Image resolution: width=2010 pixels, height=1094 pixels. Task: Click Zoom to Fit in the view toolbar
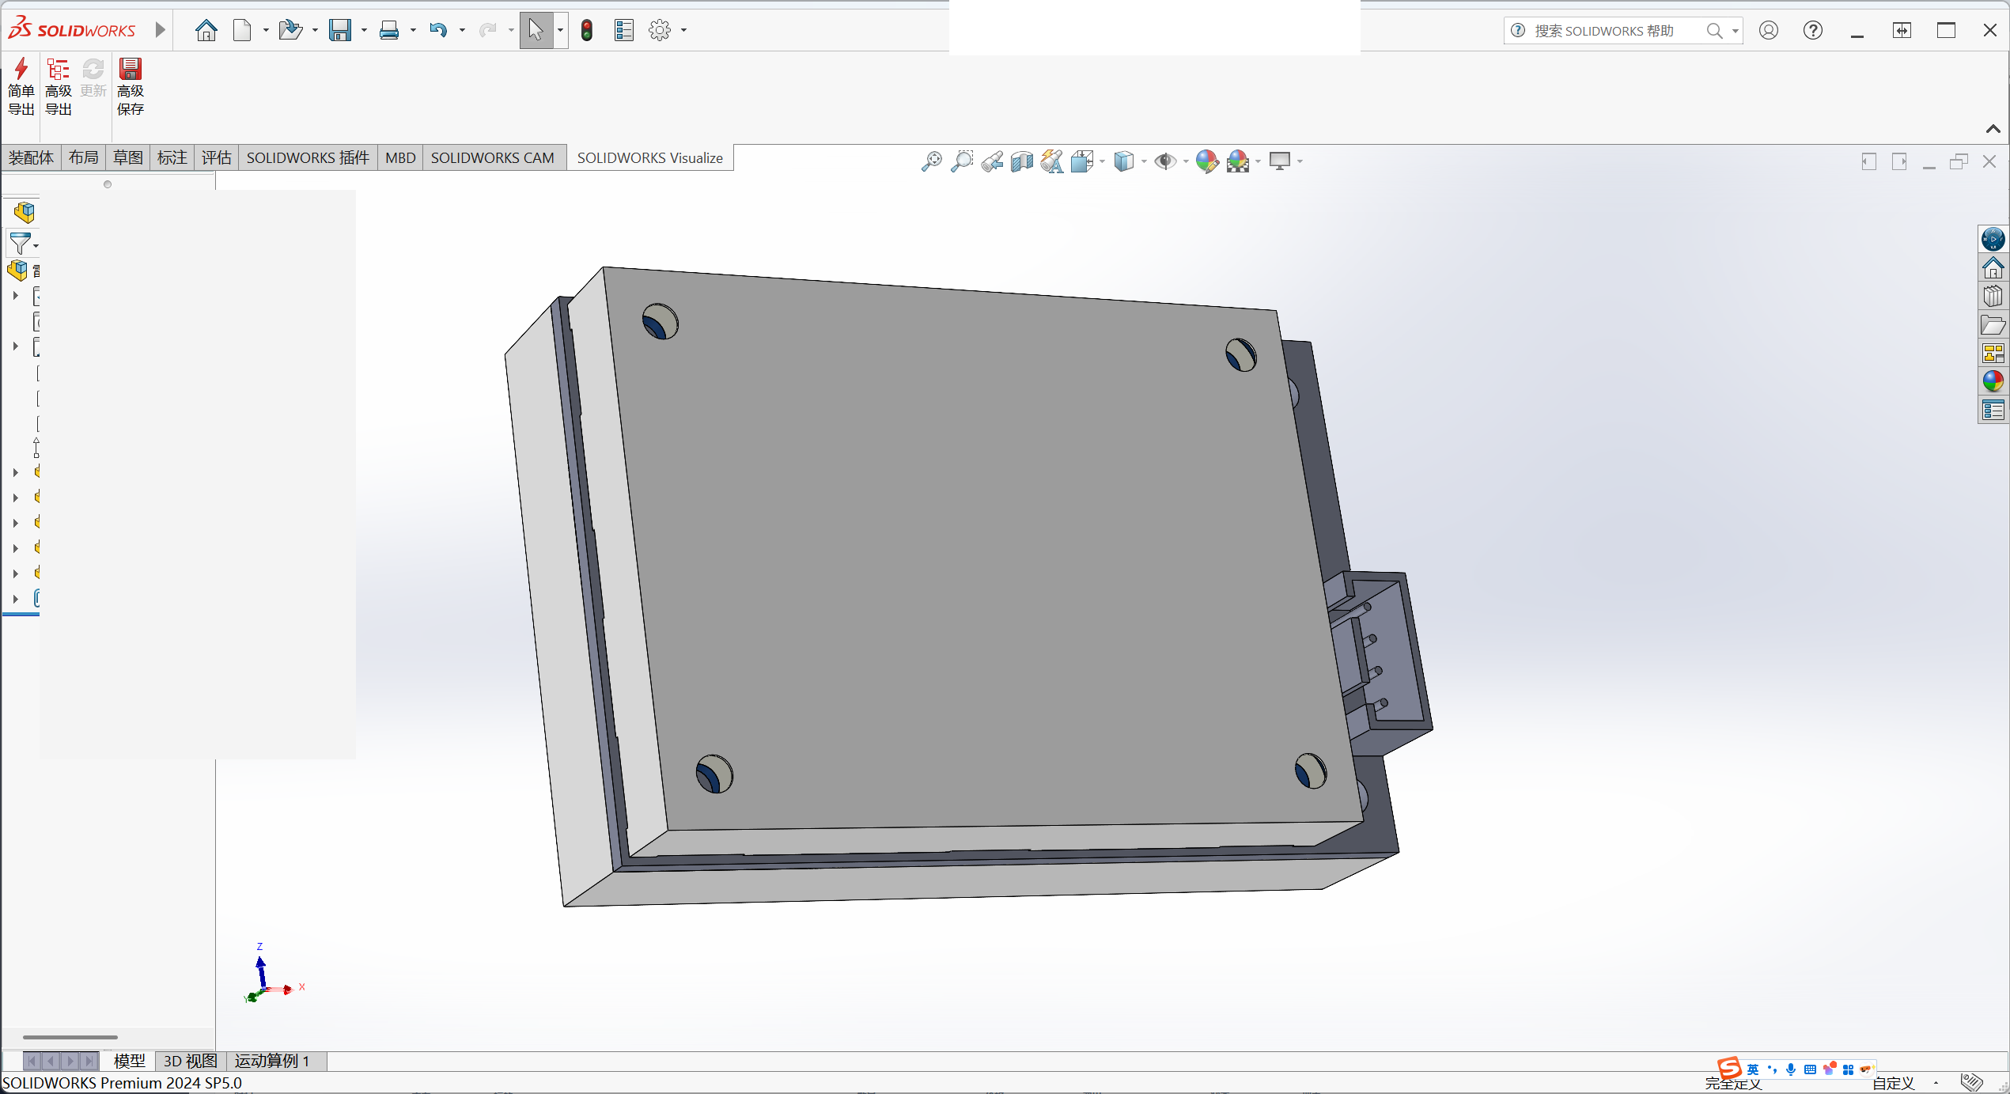tap(932, 161)
